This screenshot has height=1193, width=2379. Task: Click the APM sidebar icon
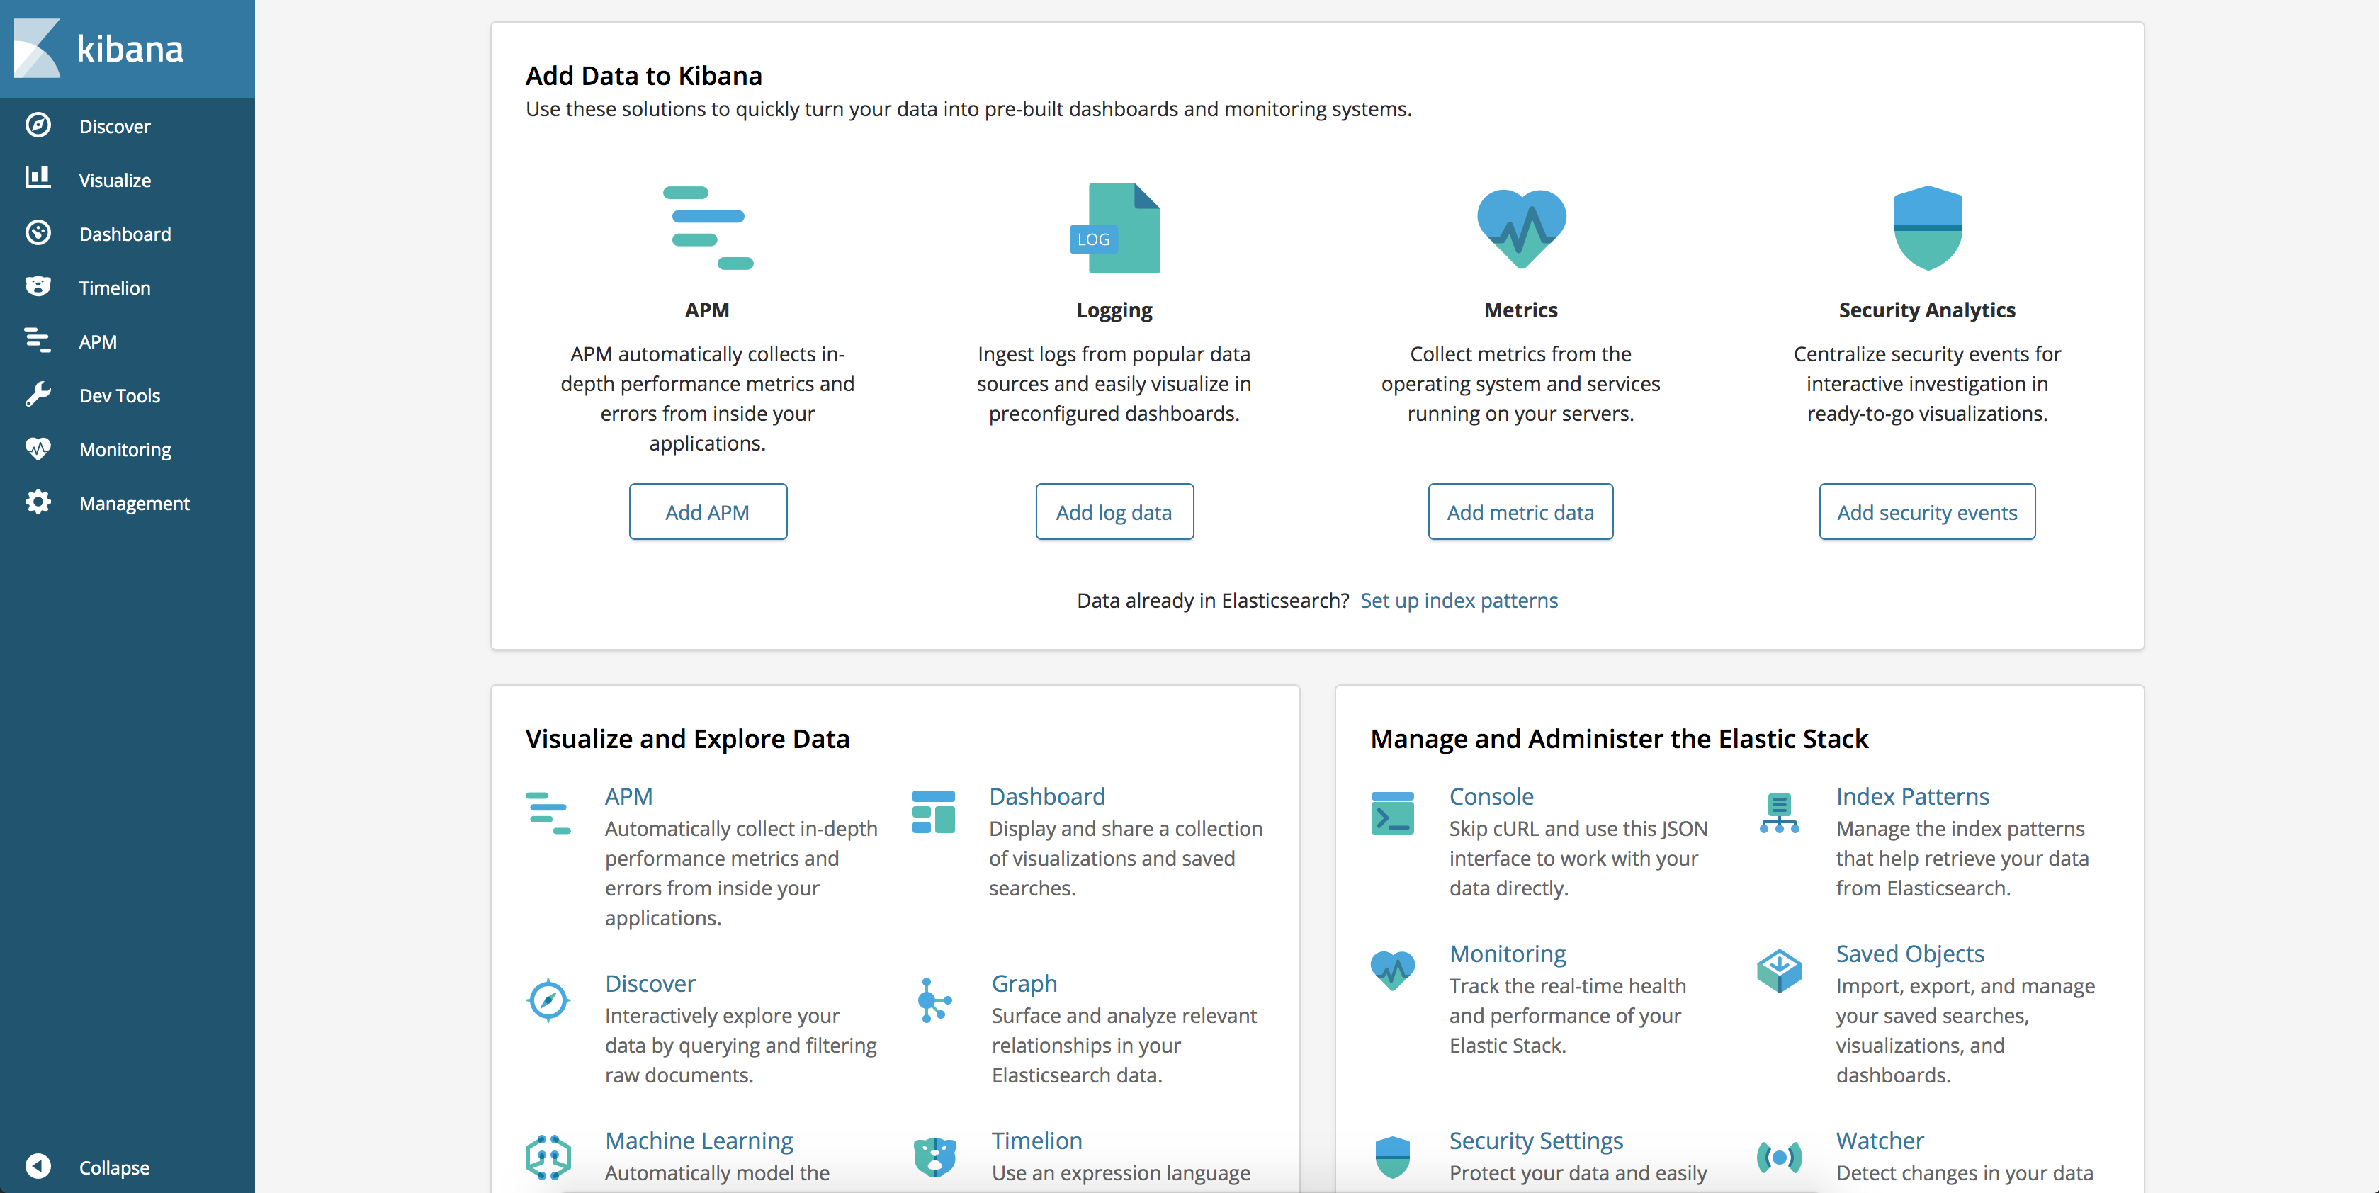coord(38,341)
